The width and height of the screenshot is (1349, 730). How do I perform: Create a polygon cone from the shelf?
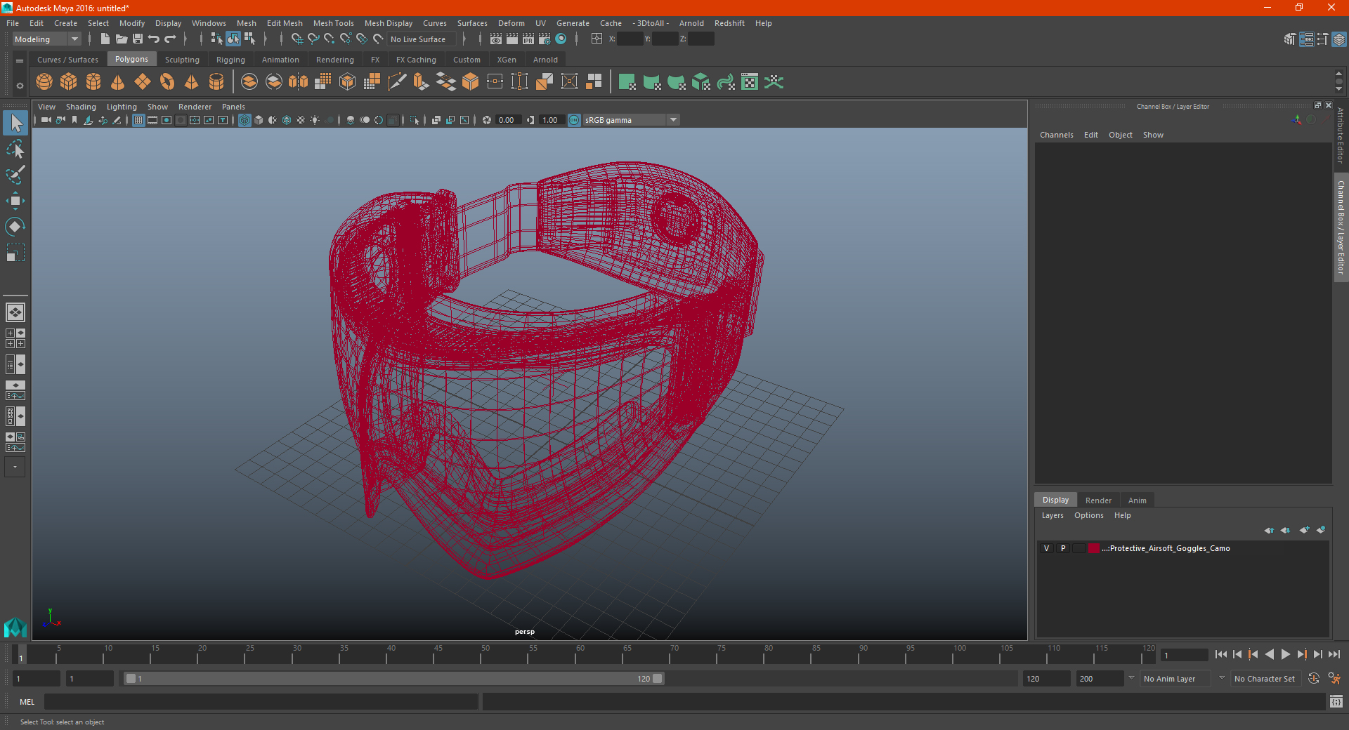(x=118, y=82)
